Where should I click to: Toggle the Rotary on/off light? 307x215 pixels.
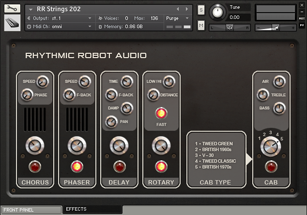click(x=161, y=167)
